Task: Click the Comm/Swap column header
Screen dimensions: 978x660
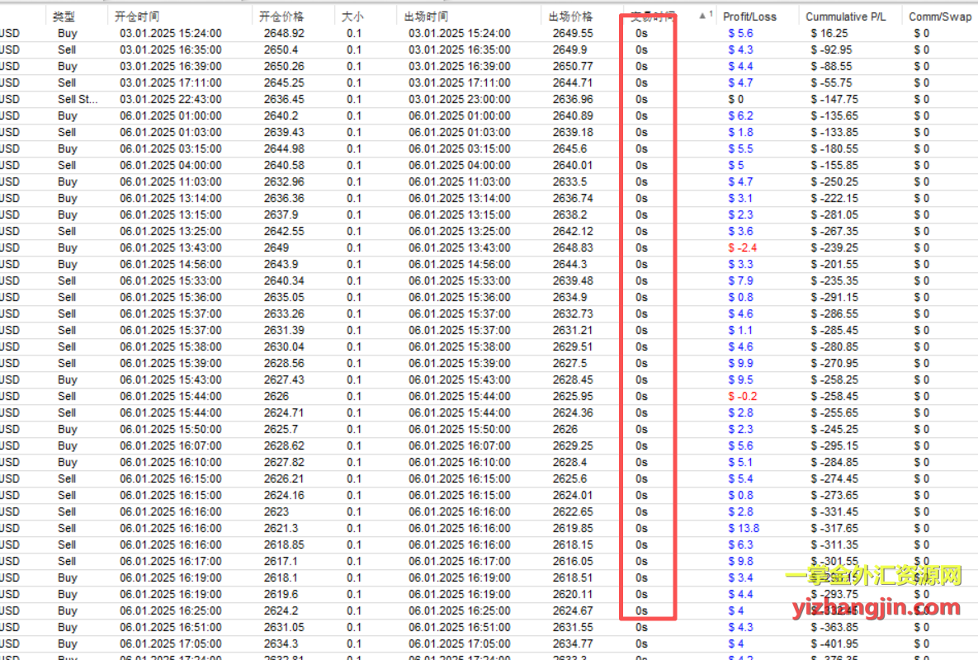Action: 940,16
